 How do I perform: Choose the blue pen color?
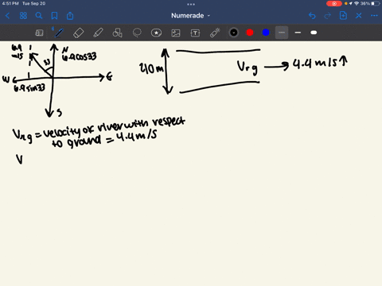[x=266, y=33]
